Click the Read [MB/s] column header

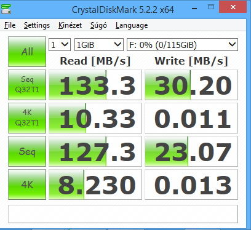[95, 61]
